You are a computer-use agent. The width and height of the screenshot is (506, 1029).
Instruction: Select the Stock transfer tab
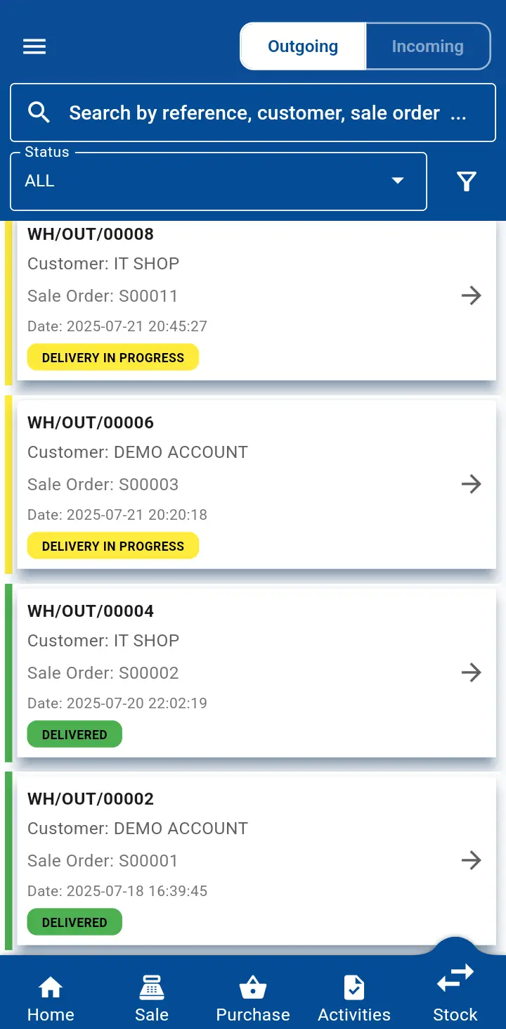tap(455, 992)
